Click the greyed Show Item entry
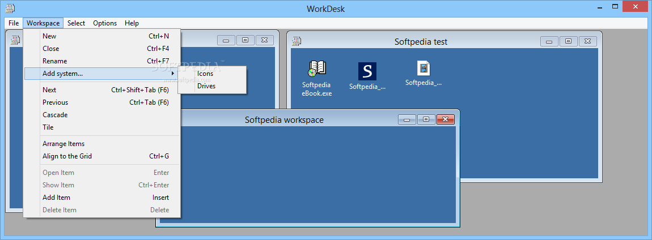Viewport: 652px width, 240px height. pos(102,185)
